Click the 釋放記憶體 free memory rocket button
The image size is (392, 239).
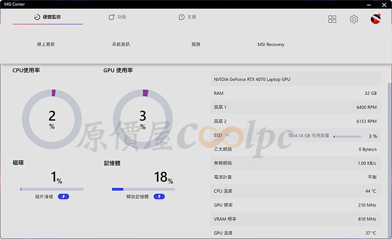(159, 196)
